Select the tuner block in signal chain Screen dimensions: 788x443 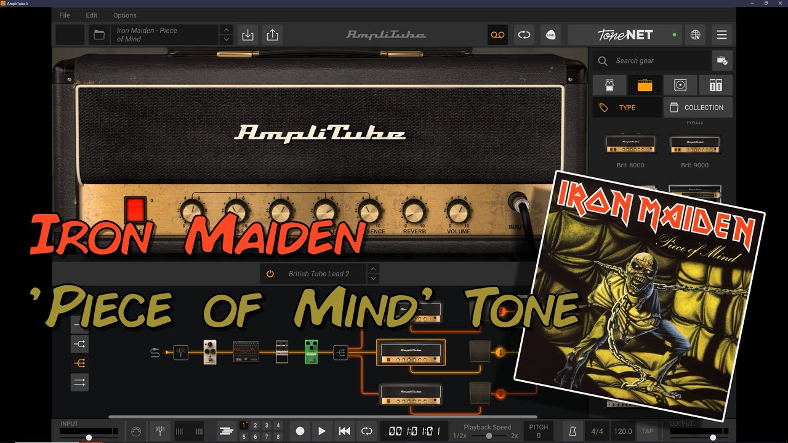tap(180, 353)
